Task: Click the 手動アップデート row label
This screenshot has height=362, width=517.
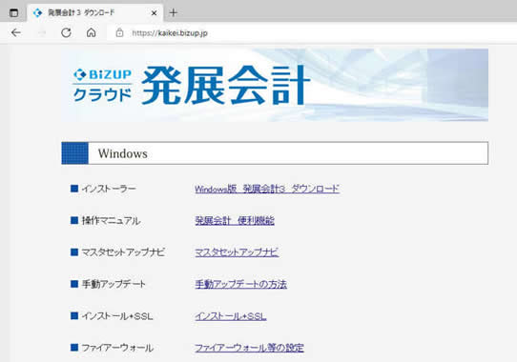Action: coord(114,284)
